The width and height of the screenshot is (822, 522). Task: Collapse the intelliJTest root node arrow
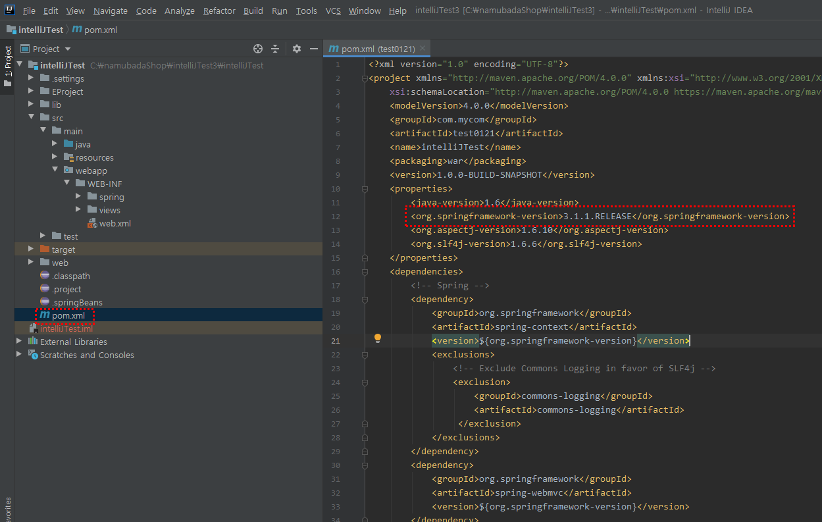coord(20,65)
